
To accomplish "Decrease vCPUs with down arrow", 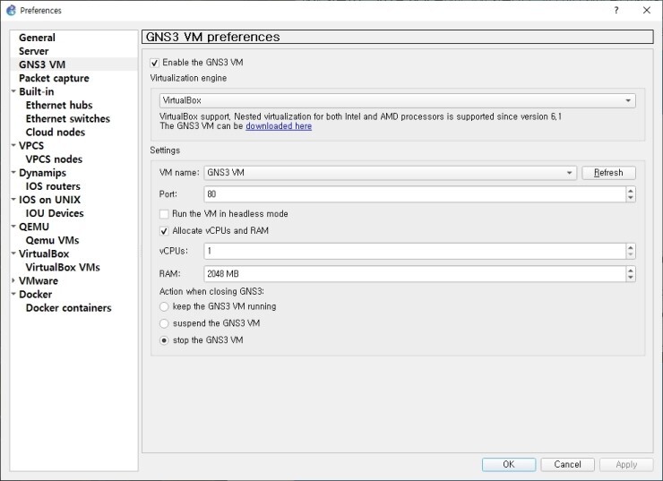I will (631, 254).
